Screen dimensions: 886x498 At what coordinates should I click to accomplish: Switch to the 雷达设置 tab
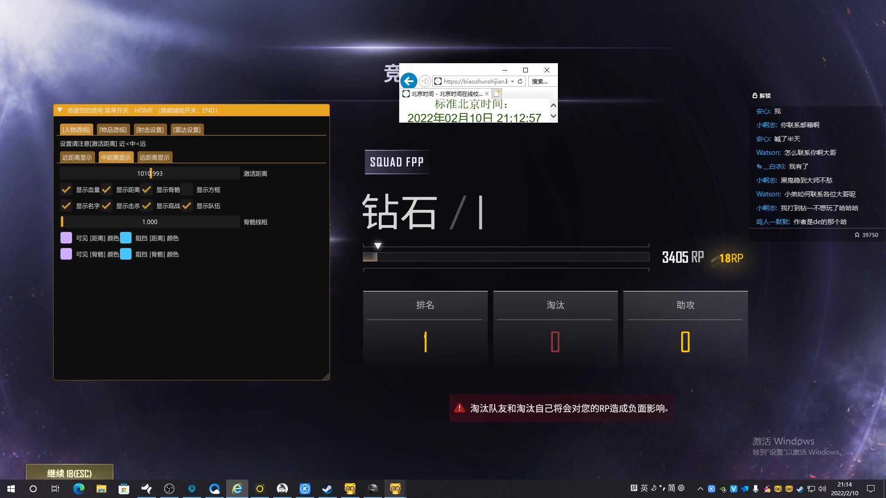(x=187, y=130)
